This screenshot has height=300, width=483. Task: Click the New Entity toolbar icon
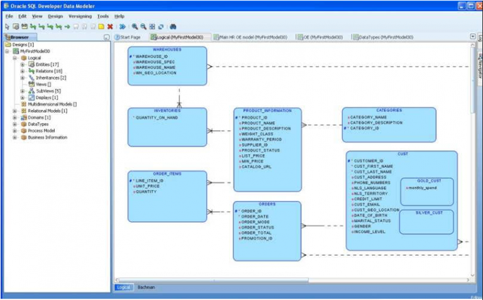pos(16,27)
